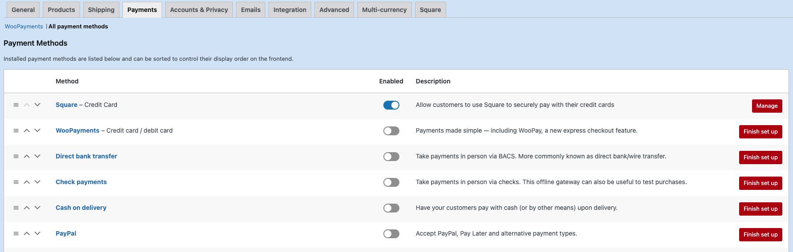
Task: Open the Accounts & Privacy tab
Action: [199, 10]
